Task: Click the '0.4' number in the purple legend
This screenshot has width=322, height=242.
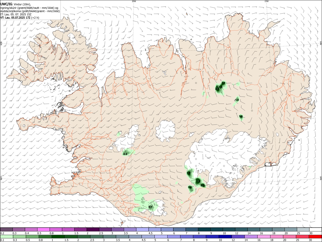Action: (27, 233)
